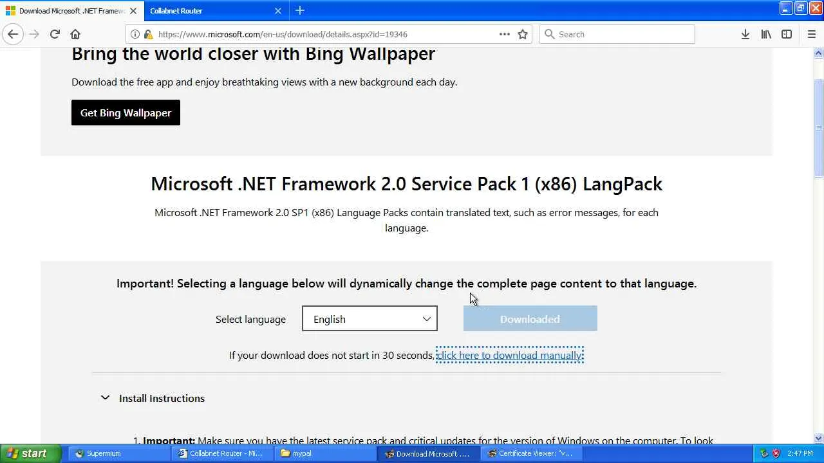Open the Windows start menu
Viewport: 824px width, 463px height.
pyautogui.click(x=31, y=453)
